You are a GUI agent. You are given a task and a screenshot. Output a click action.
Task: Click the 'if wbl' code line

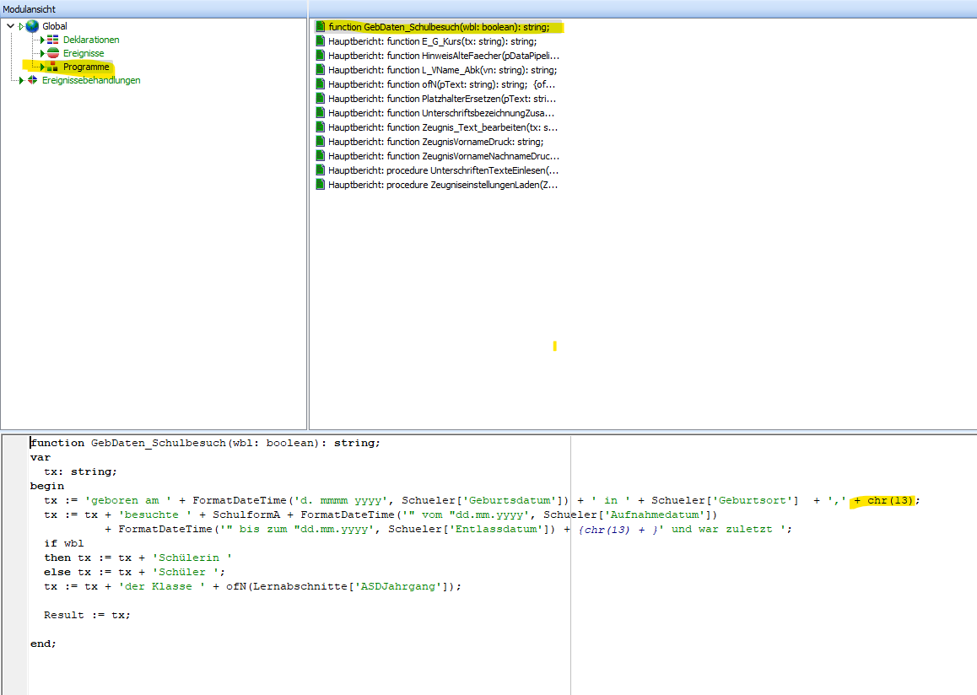[63, 543]
